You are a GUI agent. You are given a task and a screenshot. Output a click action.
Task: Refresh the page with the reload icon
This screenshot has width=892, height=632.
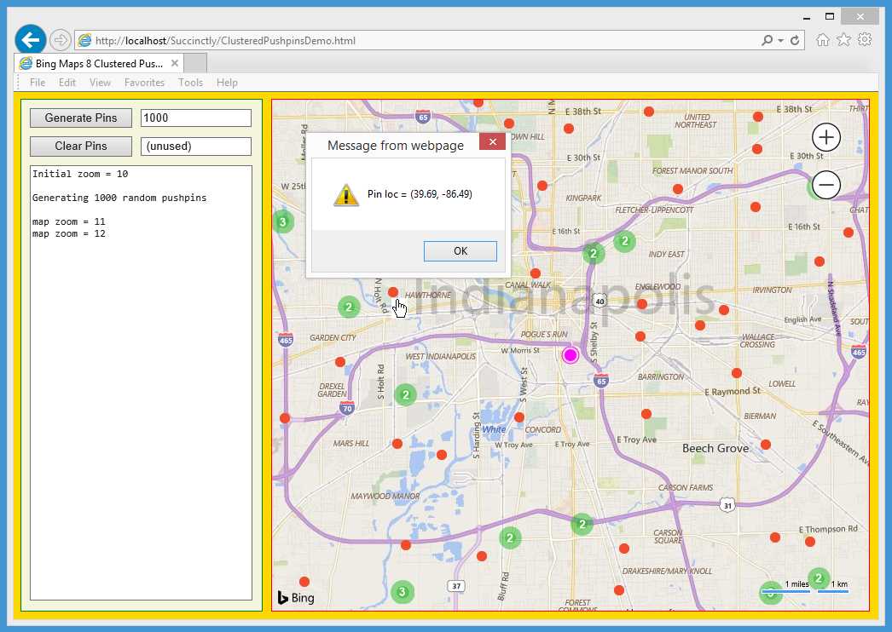point(795,40)
